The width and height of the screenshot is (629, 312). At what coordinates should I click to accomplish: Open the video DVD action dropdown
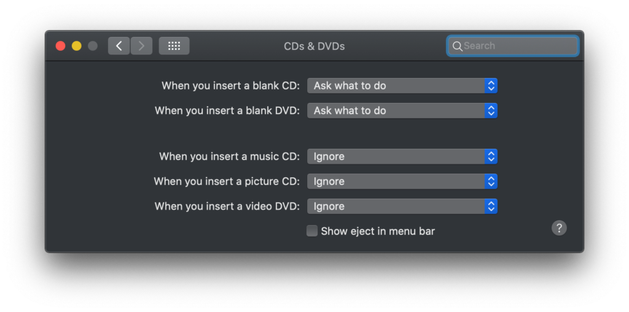tap(402, 207)
